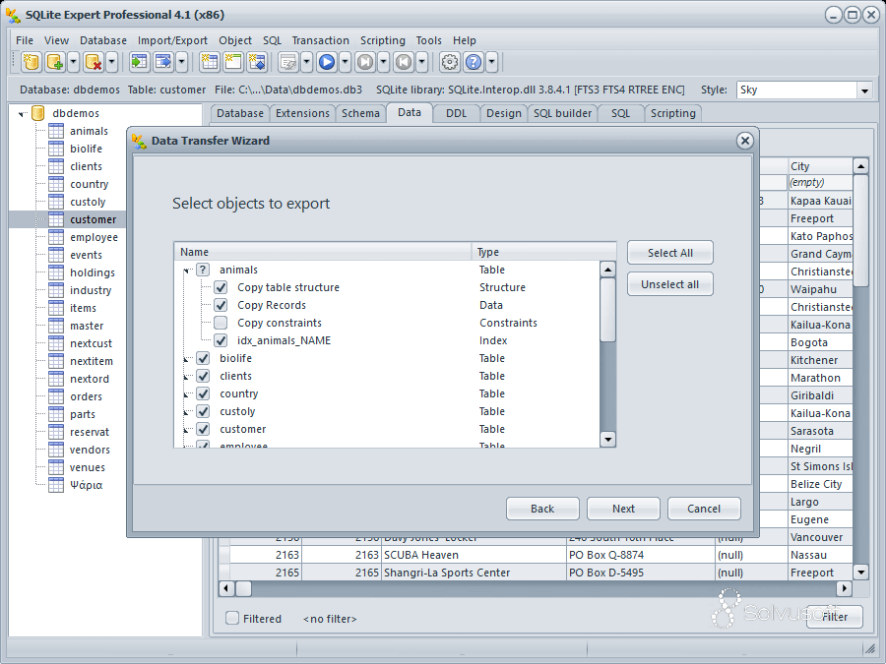Click the vendors table icon in sidebar

56,450
